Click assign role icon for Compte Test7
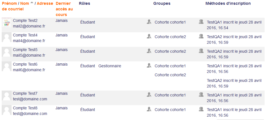This screenshot has height=120, width=266. (149, 94)
